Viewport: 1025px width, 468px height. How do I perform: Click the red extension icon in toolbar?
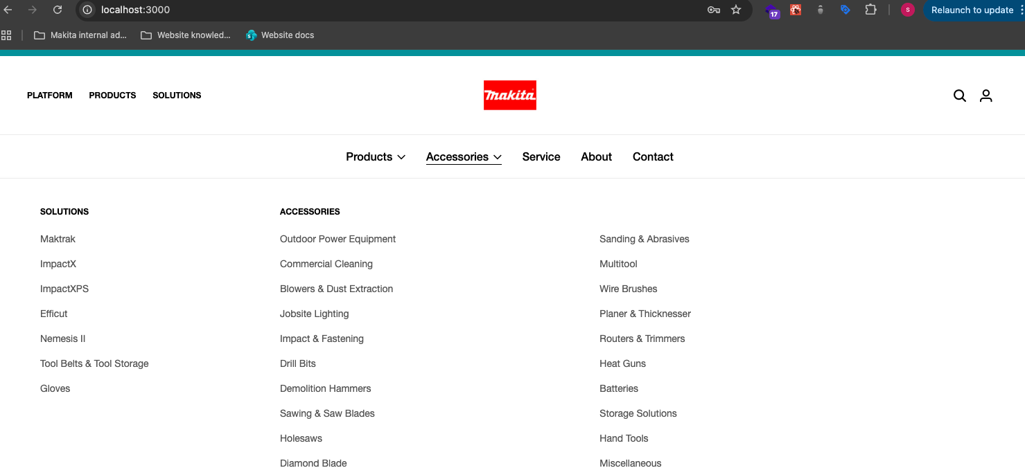coord(796,10)
